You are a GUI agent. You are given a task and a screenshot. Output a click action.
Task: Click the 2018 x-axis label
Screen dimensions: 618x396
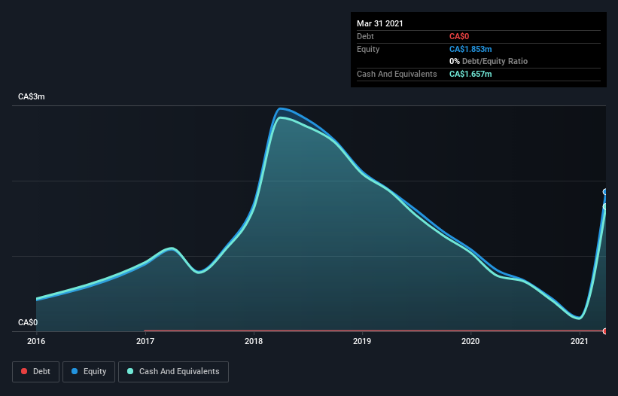pyautogui.click(x=254, y=341)
